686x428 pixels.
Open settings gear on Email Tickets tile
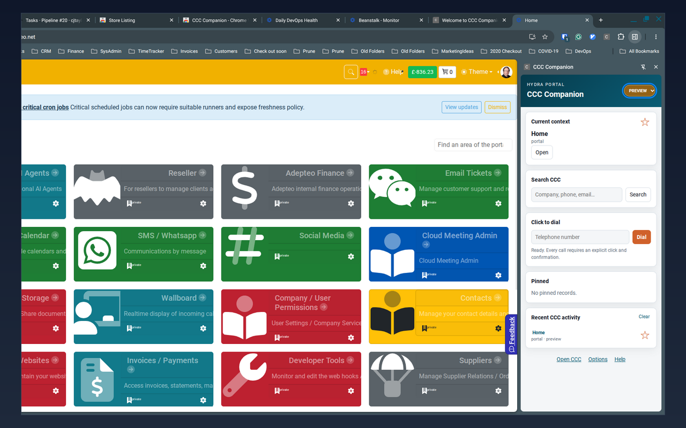(x=498, y=203)
